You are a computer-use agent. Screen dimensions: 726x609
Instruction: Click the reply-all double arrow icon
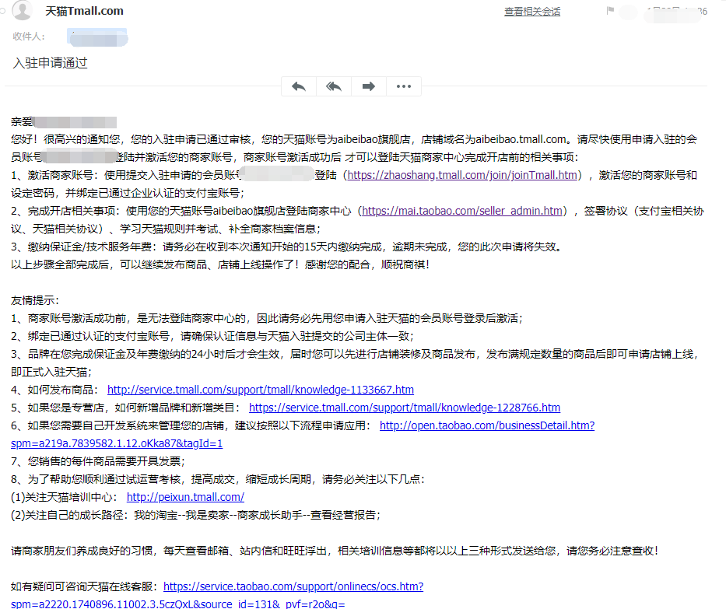click(x=334, y=86)
